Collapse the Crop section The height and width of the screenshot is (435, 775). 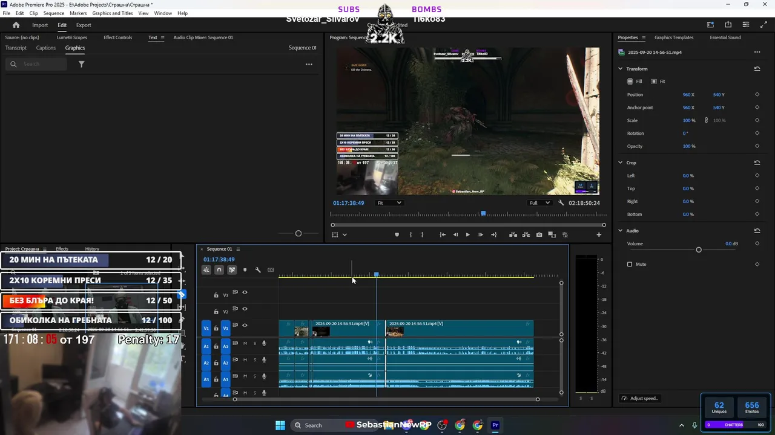pyautogui.click(x=620, y=163)
